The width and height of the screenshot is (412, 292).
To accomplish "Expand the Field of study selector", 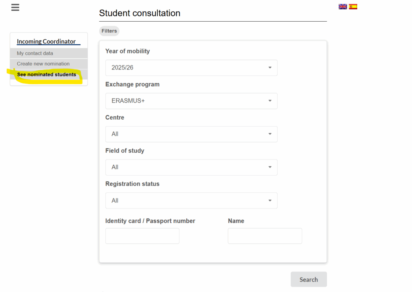I will click(x=191, y=167).
